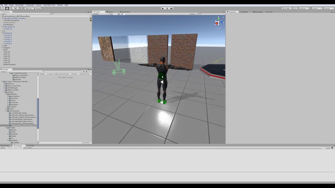Viewport: 335px width, 188px height.
Task: Click the Step frame button
Action: 171,8
